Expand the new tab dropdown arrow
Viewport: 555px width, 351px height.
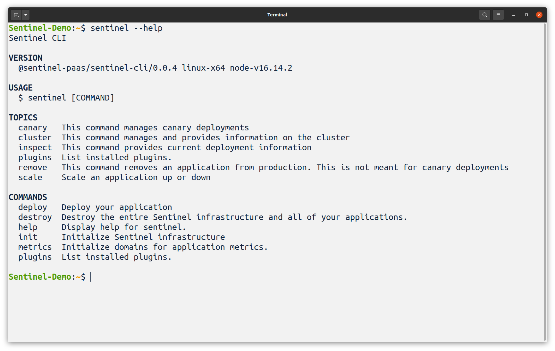[26, 15]
